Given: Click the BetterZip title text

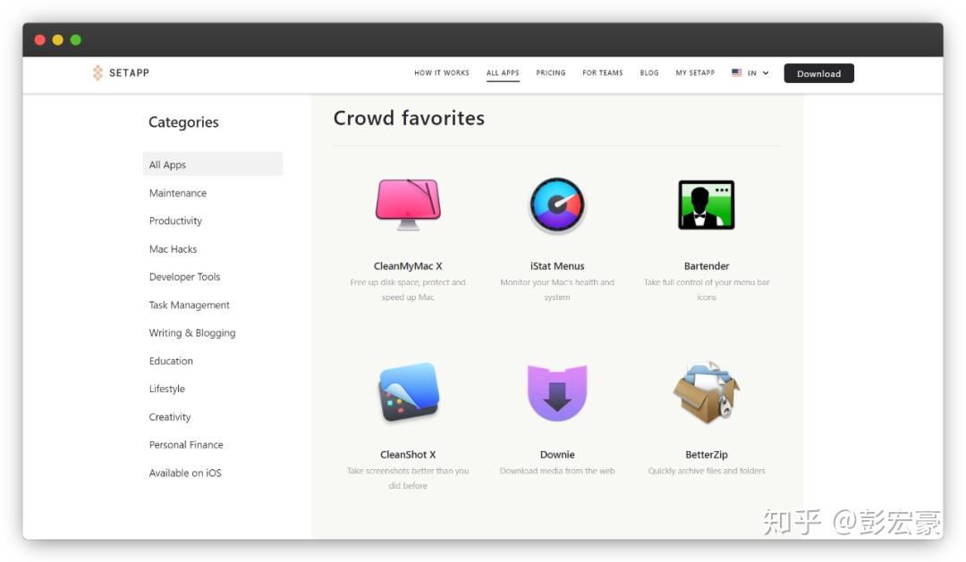Looking at the screenshot, I should 707,454.
